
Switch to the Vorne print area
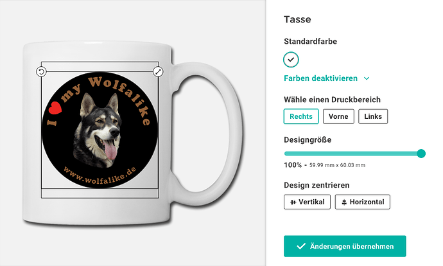pos(338,116)
